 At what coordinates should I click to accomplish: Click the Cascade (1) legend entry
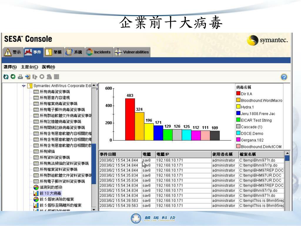point(249,127)
